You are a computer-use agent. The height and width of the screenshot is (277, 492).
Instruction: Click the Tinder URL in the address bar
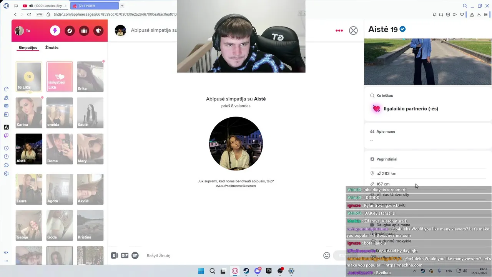coord(115,15)
